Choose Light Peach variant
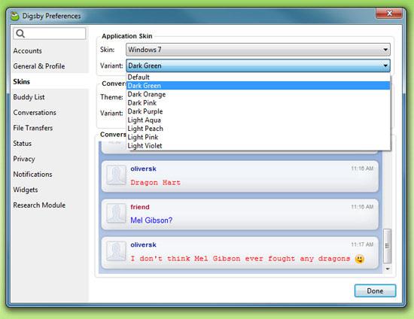 [258, 129]
